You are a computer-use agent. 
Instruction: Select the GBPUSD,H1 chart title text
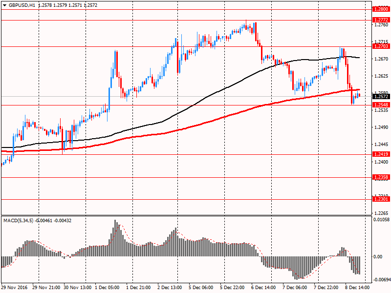(x=22, y=5)
